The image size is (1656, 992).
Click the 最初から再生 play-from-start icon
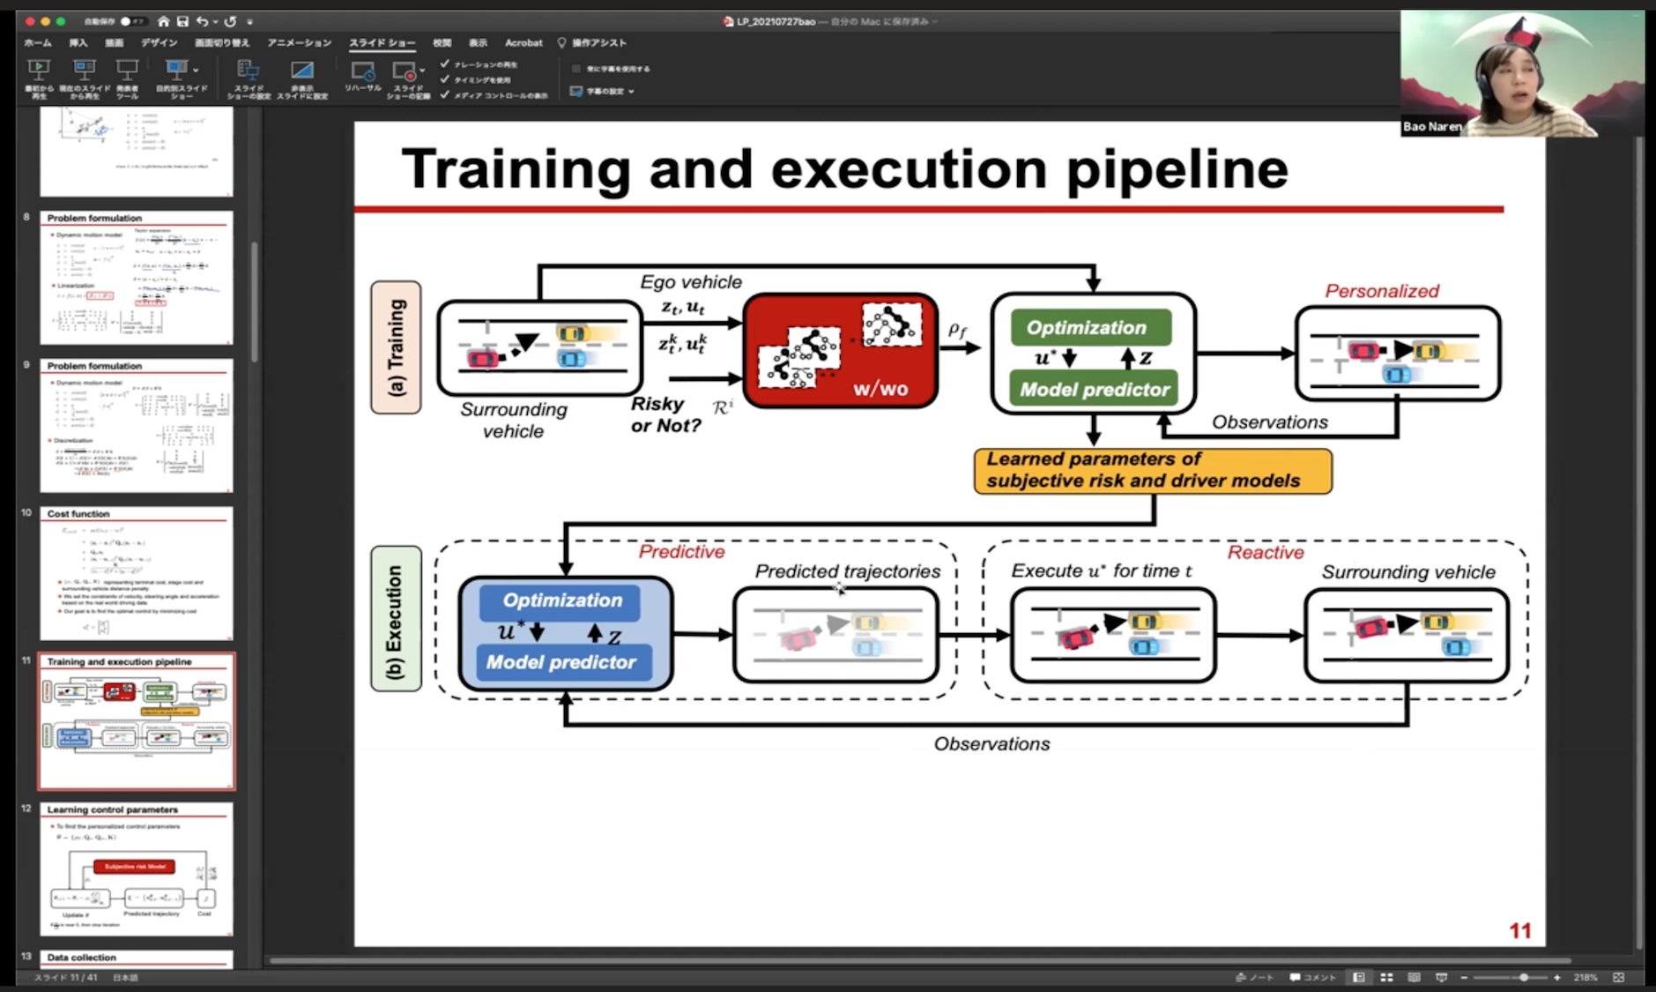(39, 71)
